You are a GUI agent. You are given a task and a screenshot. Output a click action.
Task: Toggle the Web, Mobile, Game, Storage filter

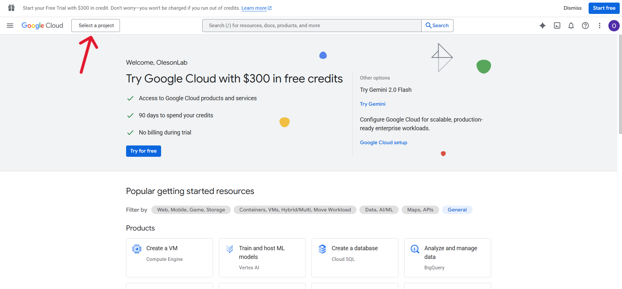pyautogui.click(x=191, y=210)
